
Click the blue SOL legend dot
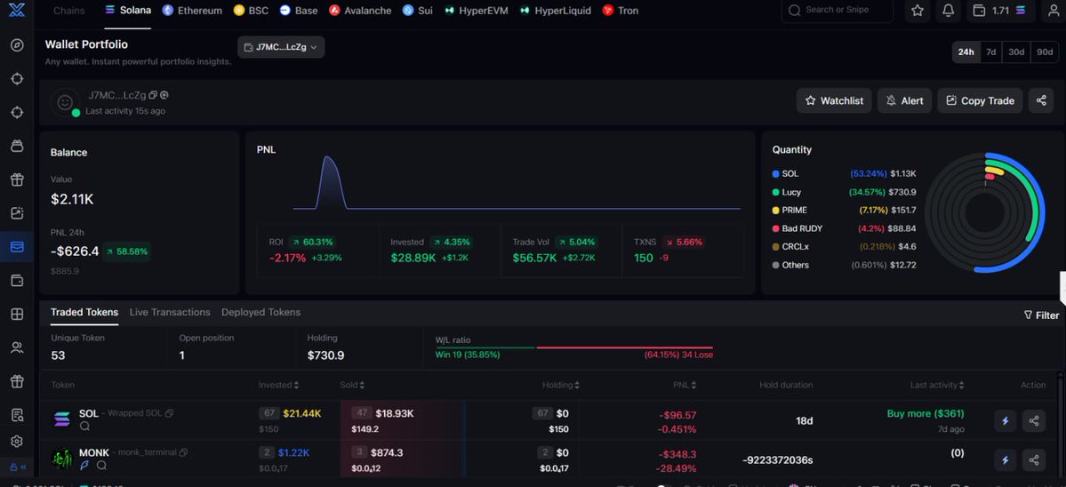tap(775, 174)
